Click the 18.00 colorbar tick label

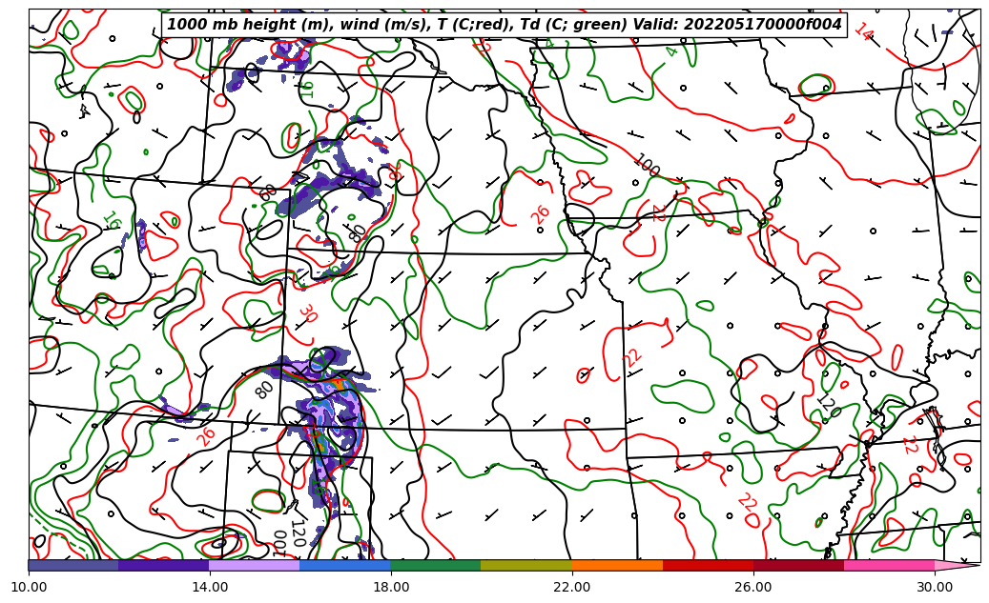[x=391, y=588]
